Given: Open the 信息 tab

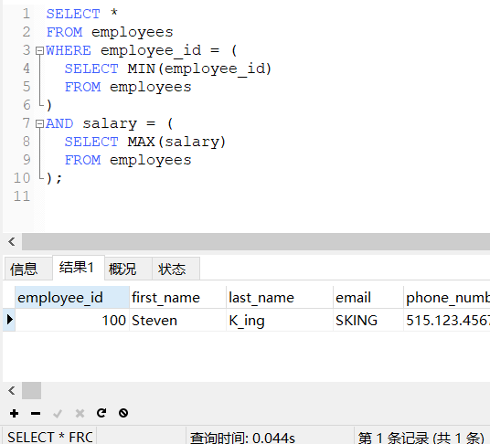Looking at the screenshot, I should 28,269.
